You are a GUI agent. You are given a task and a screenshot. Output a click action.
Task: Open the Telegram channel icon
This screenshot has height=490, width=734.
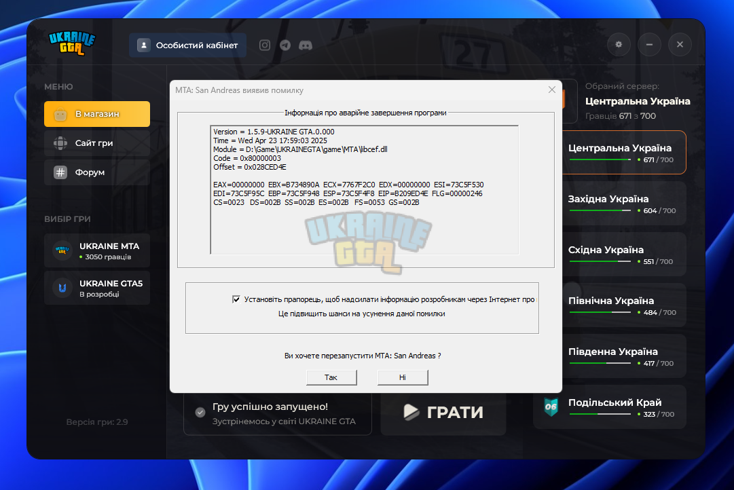(285, 45)
